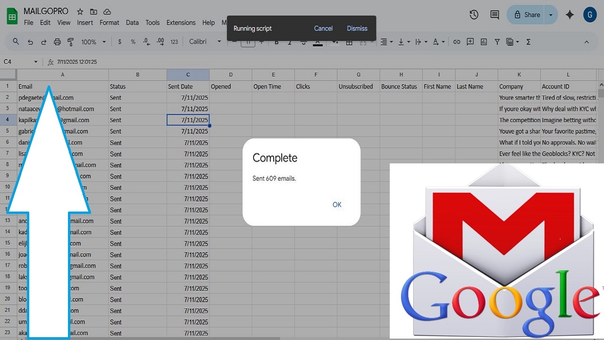Open the Help menu
This screenshot has width=604, height=340.
click(x=209, y=23)
